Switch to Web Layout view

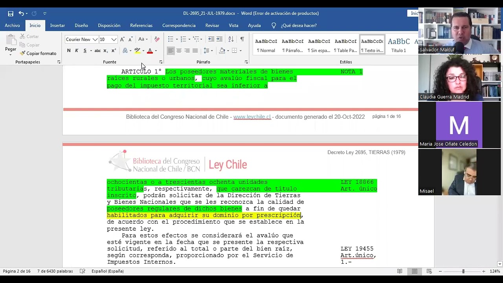(x=429, y=271)
